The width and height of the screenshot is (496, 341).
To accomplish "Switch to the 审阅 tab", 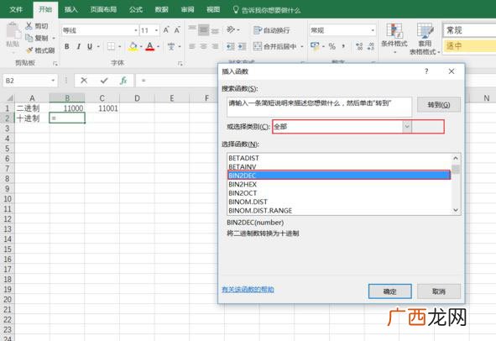I will coord(188,9).
